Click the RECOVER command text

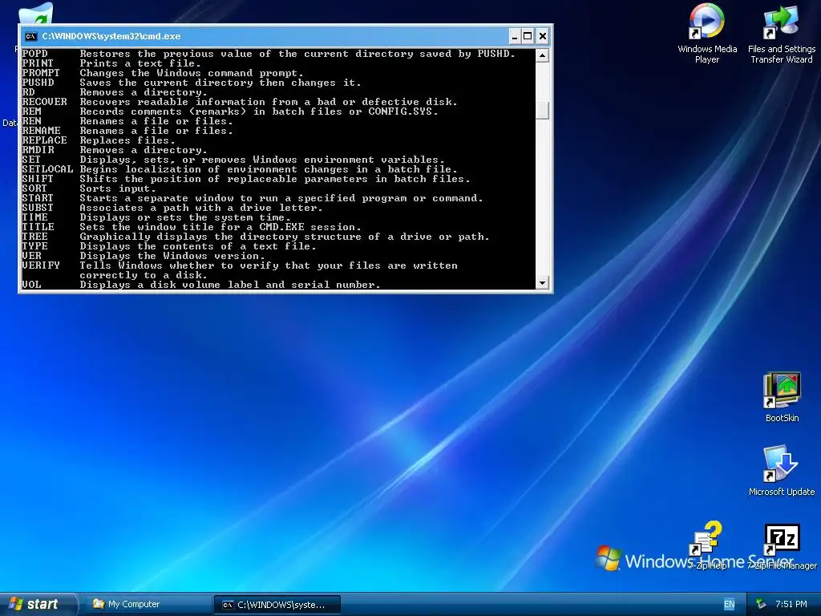(x=45, y=102)
